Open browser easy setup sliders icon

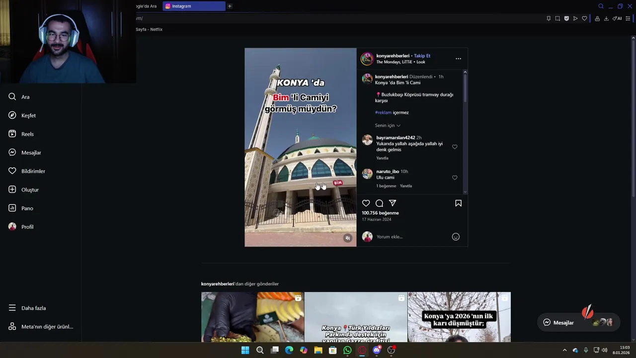(628, 18)
